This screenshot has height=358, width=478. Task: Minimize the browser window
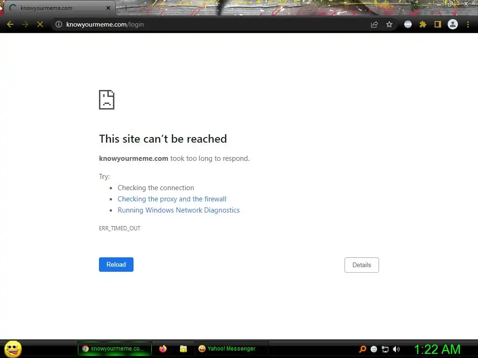point(439,4)
